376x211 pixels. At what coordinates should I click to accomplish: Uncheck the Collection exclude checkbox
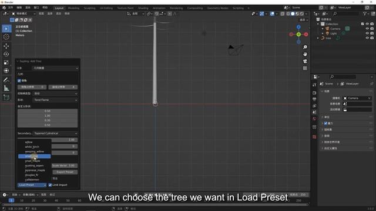[362, 24]
